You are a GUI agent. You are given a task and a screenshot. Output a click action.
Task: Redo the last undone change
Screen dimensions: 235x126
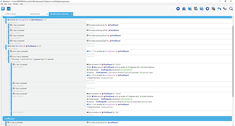pyautogui.click(x=225, y=9)
